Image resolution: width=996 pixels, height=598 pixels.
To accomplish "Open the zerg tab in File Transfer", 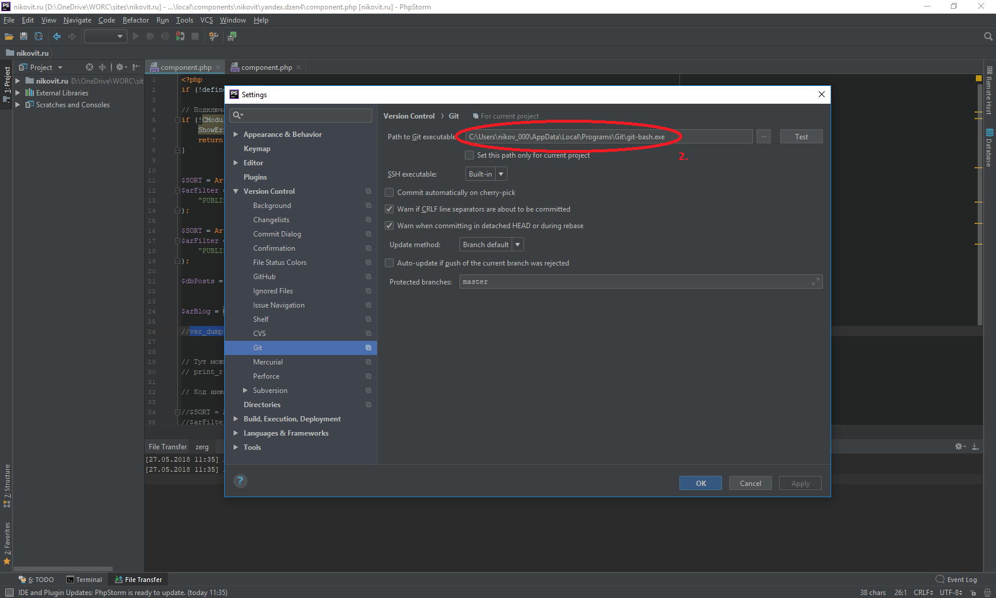I will pos(202,447).
